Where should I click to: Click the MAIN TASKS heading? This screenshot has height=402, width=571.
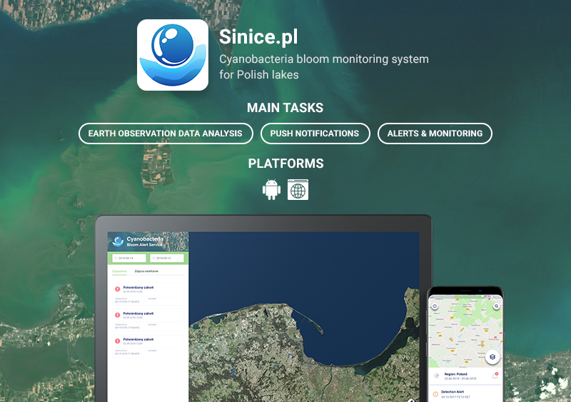(285, 108)
